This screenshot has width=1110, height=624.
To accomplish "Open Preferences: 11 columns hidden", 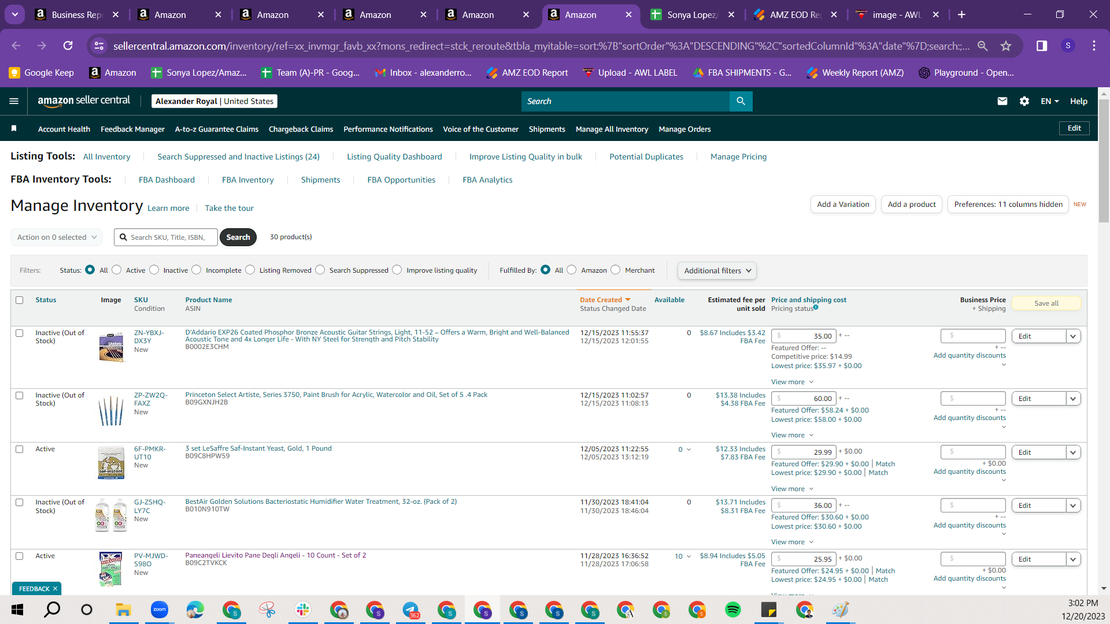I will [x=1008, y=205].
